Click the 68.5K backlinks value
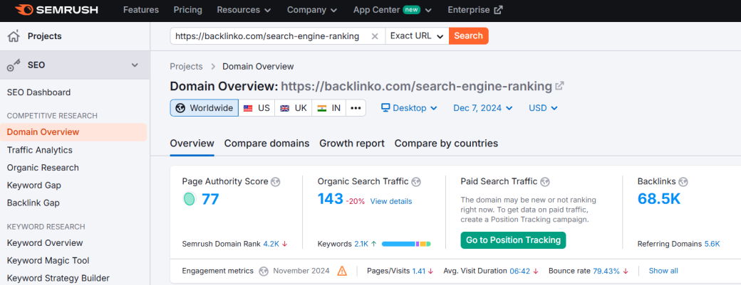This screenshot has width=741, height=285. [659, 199]
